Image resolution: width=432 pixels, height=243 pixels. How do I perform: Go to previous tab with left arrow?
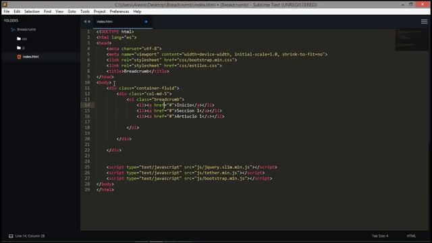[85, 22]
